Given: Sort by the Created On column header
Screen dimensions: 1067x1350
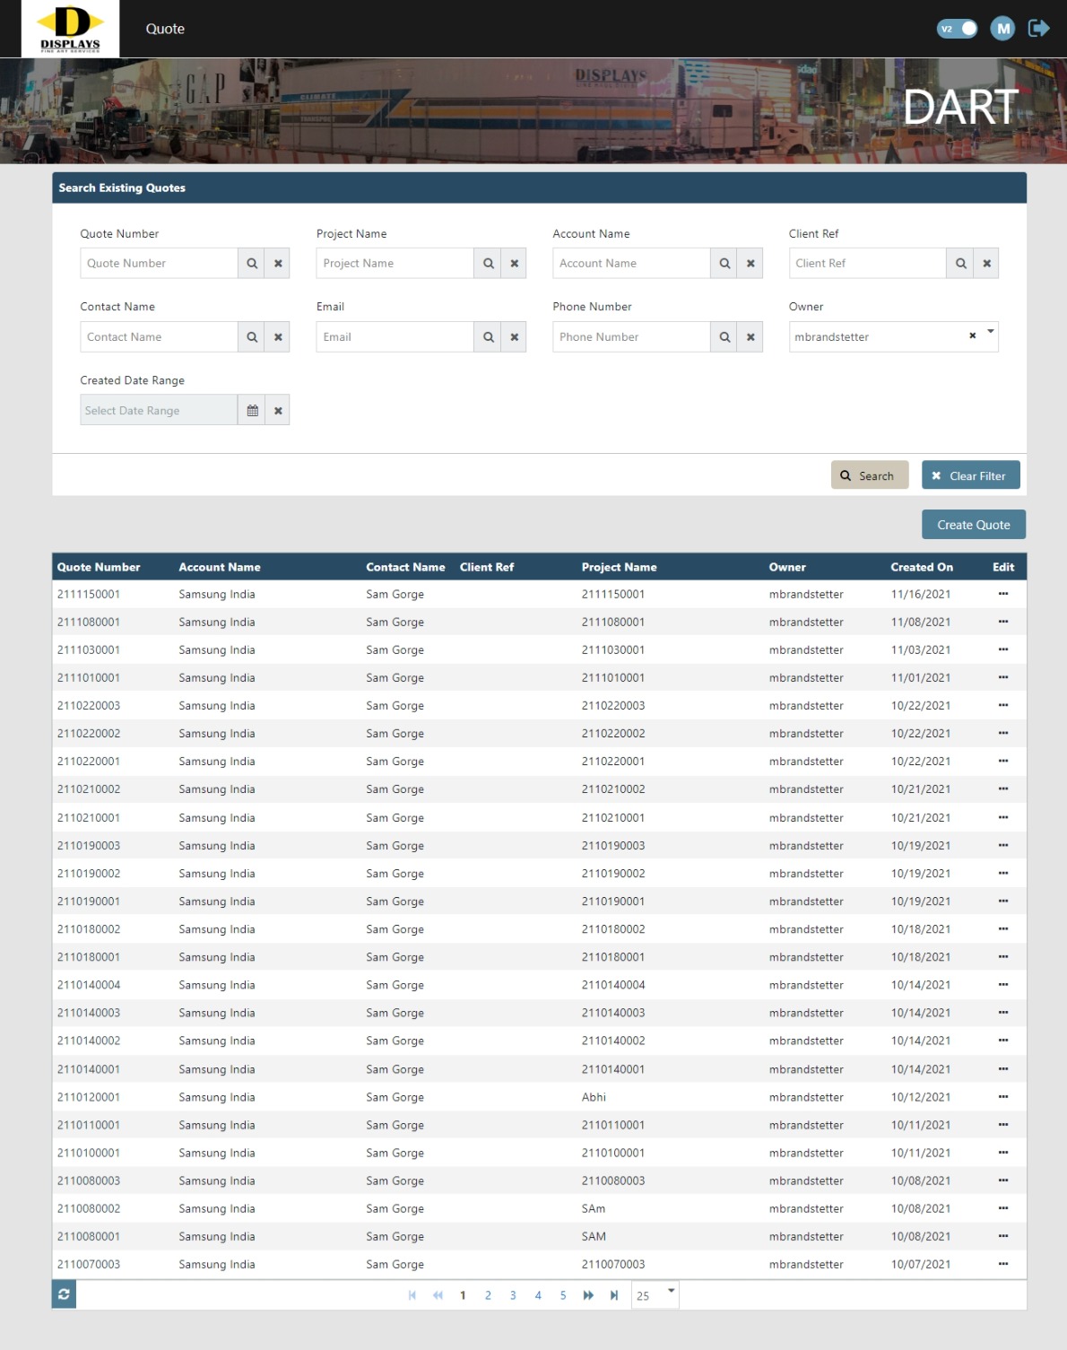Looking at the screenshot, I should click(x=921, y=567).
